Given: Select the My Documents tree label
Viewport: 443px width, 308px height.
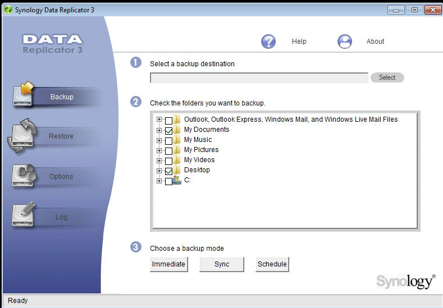Looking at the screenshot, I should pyautogui.click(x=207, y=130).
